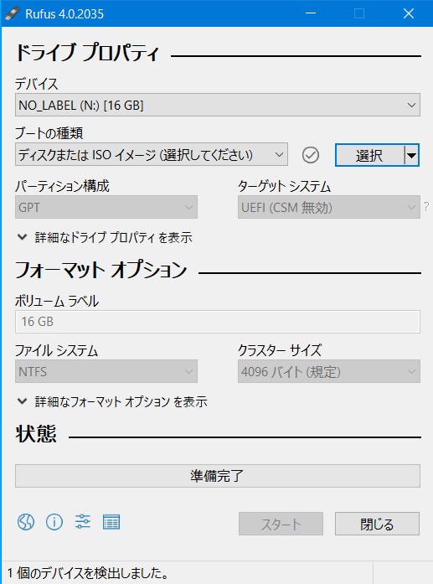Open the クラスター サイズ dropdown
This screenshot has width=433, height=584.
pos(329,371)
